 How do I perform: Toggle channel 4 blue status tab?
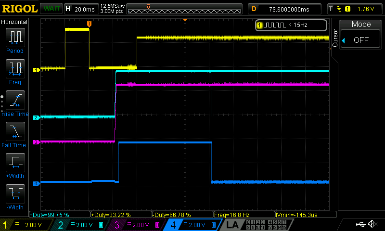[194, 225]
